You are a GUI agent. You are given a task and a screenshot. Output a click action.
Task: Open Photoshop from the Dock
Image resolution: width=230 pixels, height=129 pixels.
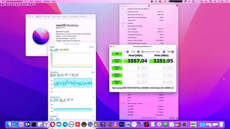click(121, 124)
